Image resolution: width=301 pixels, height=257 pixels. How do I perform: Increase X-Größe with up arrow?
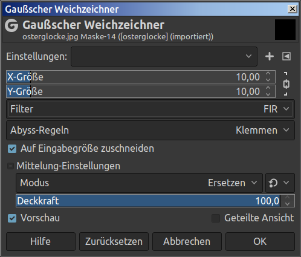point(268,74)
